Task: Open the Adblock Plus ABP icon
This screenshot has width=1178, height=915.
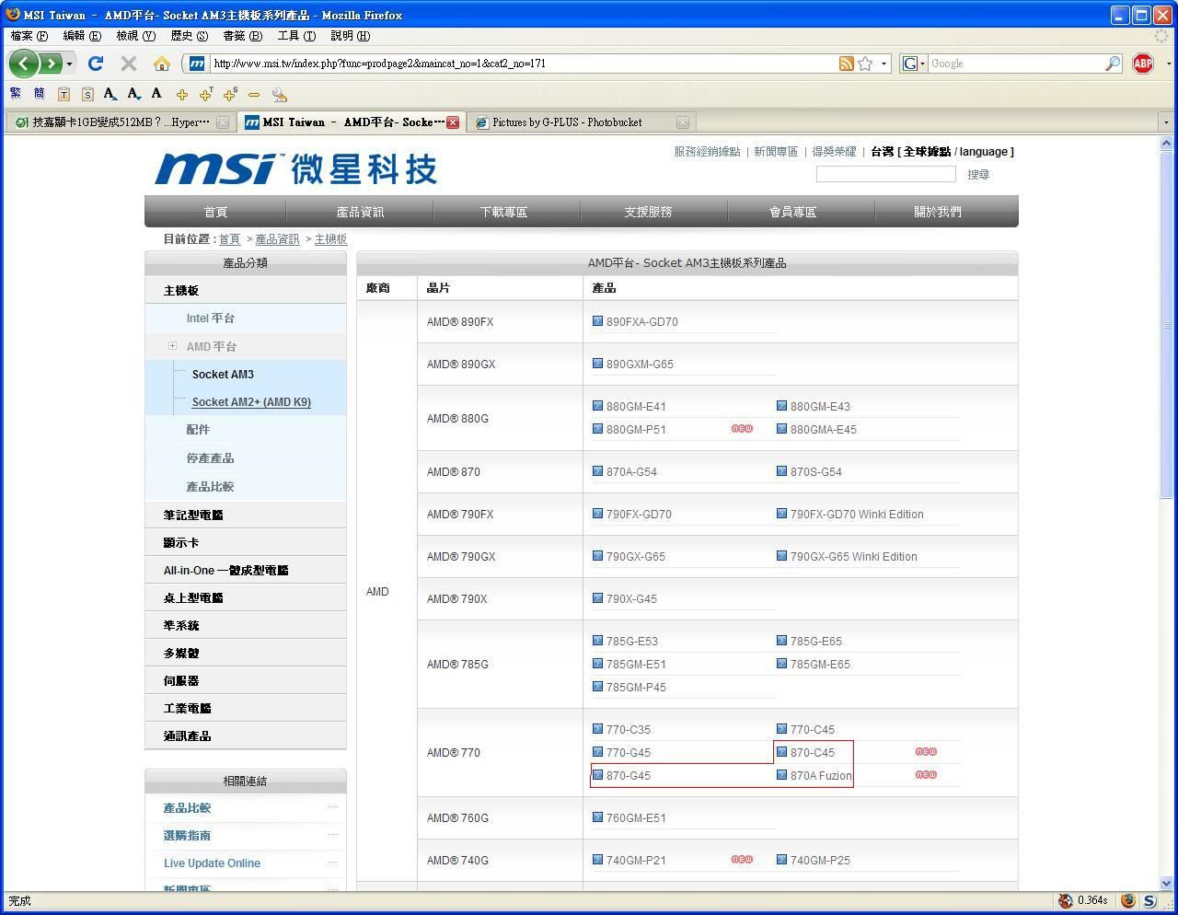Action: [1143, 64]
